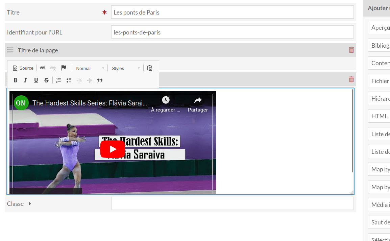Insert a block quote
This screenshot has height=241, width=390.
click(x=100, y=80)
